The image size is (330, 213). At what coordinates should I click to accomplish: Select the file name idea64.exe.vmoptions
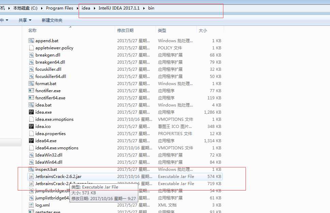coord(57,148)
